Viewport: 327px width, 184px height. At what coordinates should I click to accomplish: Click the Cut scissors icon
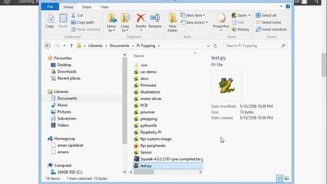(x=73, y=15)
